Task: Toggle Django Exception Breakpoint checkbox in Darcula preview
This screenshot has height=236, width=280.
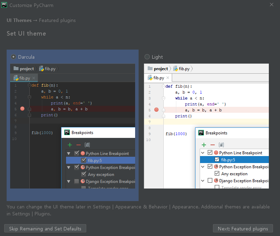Action: point(76,181)
